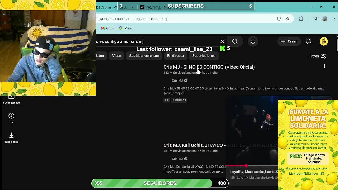Viewport: 338px width, 190px height.
Task: Click the Subtítulos badge
Action: click(x=179, y=100)
